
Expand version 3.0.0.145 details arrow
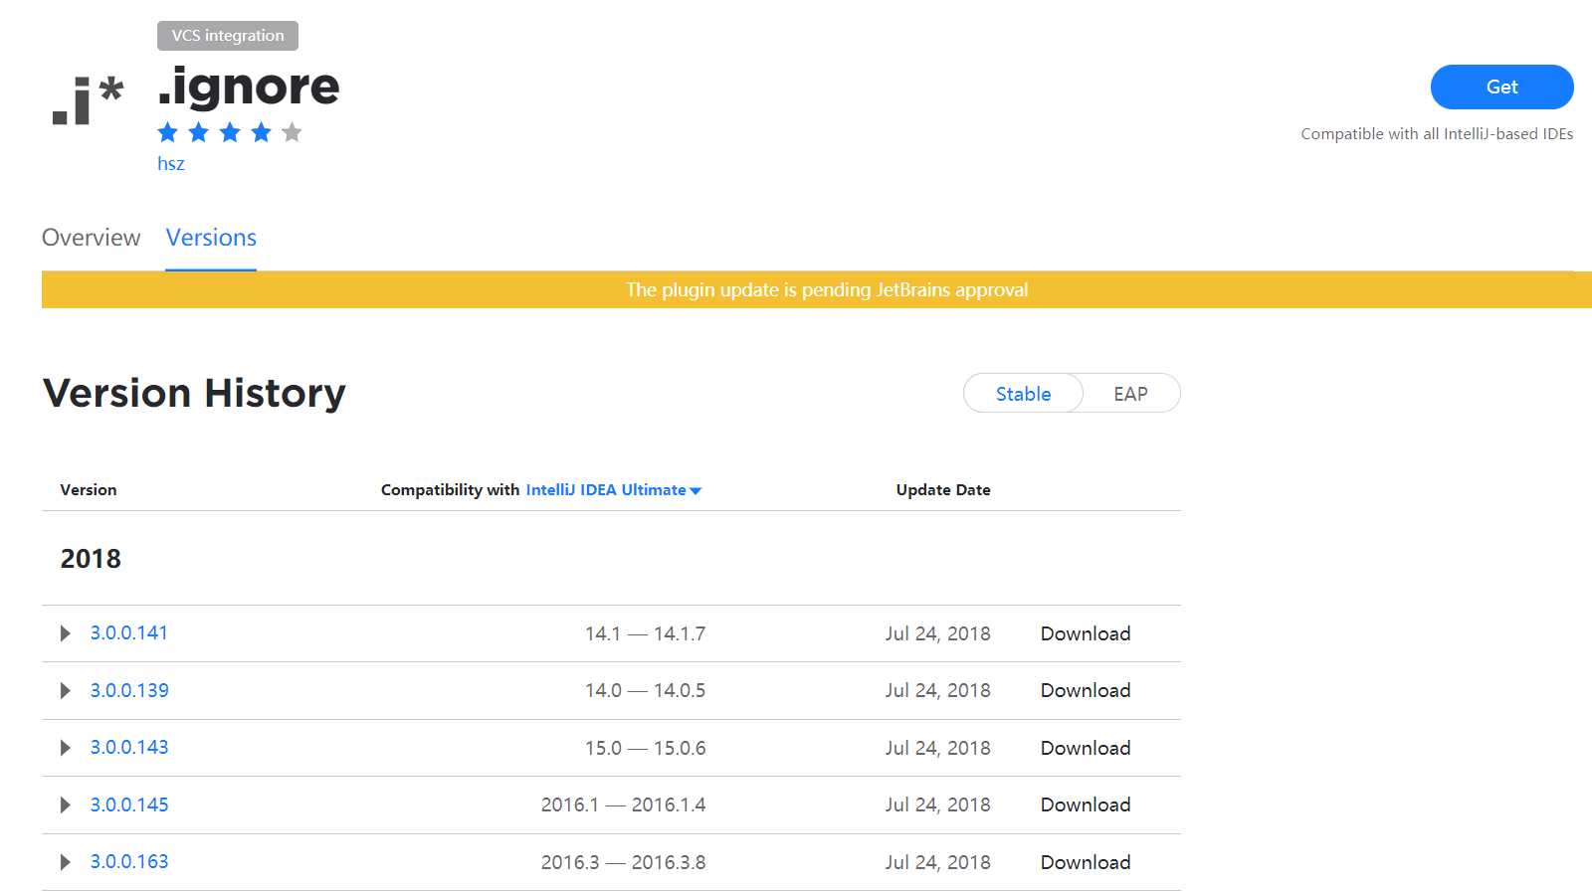(66, 804)
